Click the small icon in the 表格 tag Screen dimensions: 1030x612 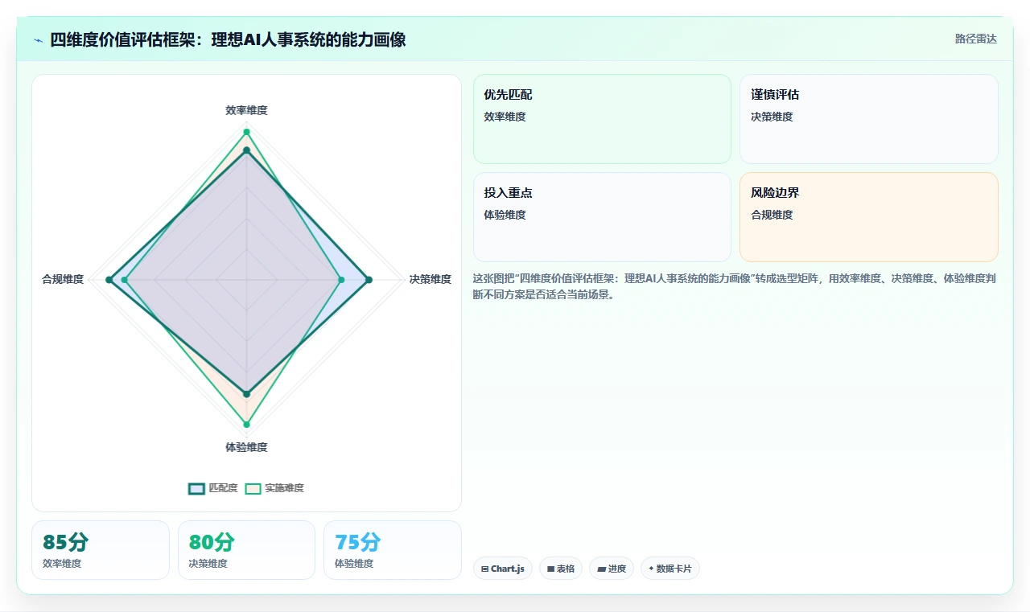pyautogui.click(x=550, y=569)
